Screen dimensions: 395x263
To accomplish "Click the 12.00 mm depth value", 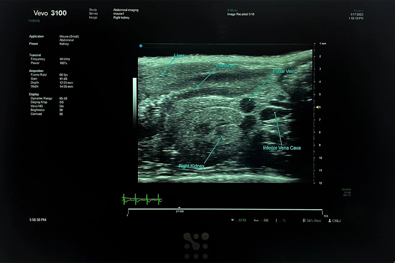I will point(66,83).
